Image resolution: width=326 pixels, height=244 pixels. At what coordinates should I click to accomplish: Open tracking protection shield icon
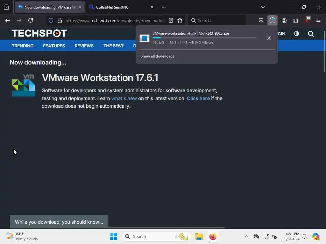(51, 20)
